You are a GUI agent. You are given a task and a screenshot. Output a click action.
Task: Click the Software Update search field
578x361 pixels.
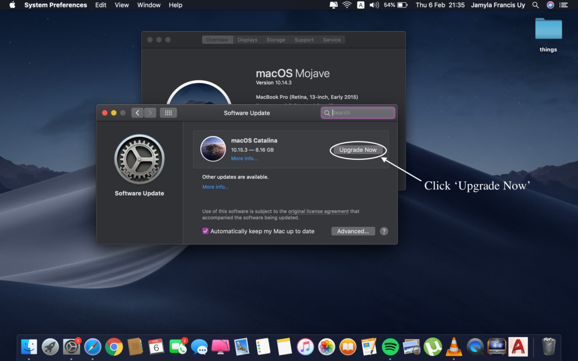pos(358,112)
